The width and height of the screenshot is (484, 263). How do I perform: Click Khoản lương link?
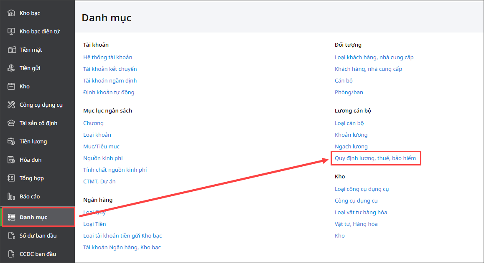(351, 135)
